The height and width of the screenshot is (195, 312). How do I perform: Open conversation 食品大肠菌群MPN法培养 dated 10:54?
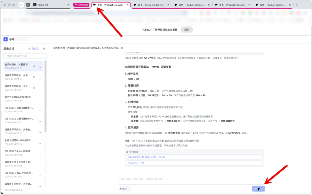point(23,142)
